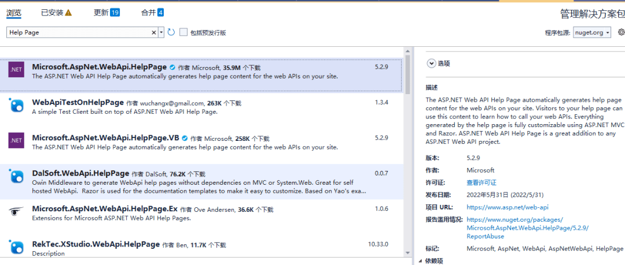Open the ReportAbuse nuget.org link

(527, 228)
